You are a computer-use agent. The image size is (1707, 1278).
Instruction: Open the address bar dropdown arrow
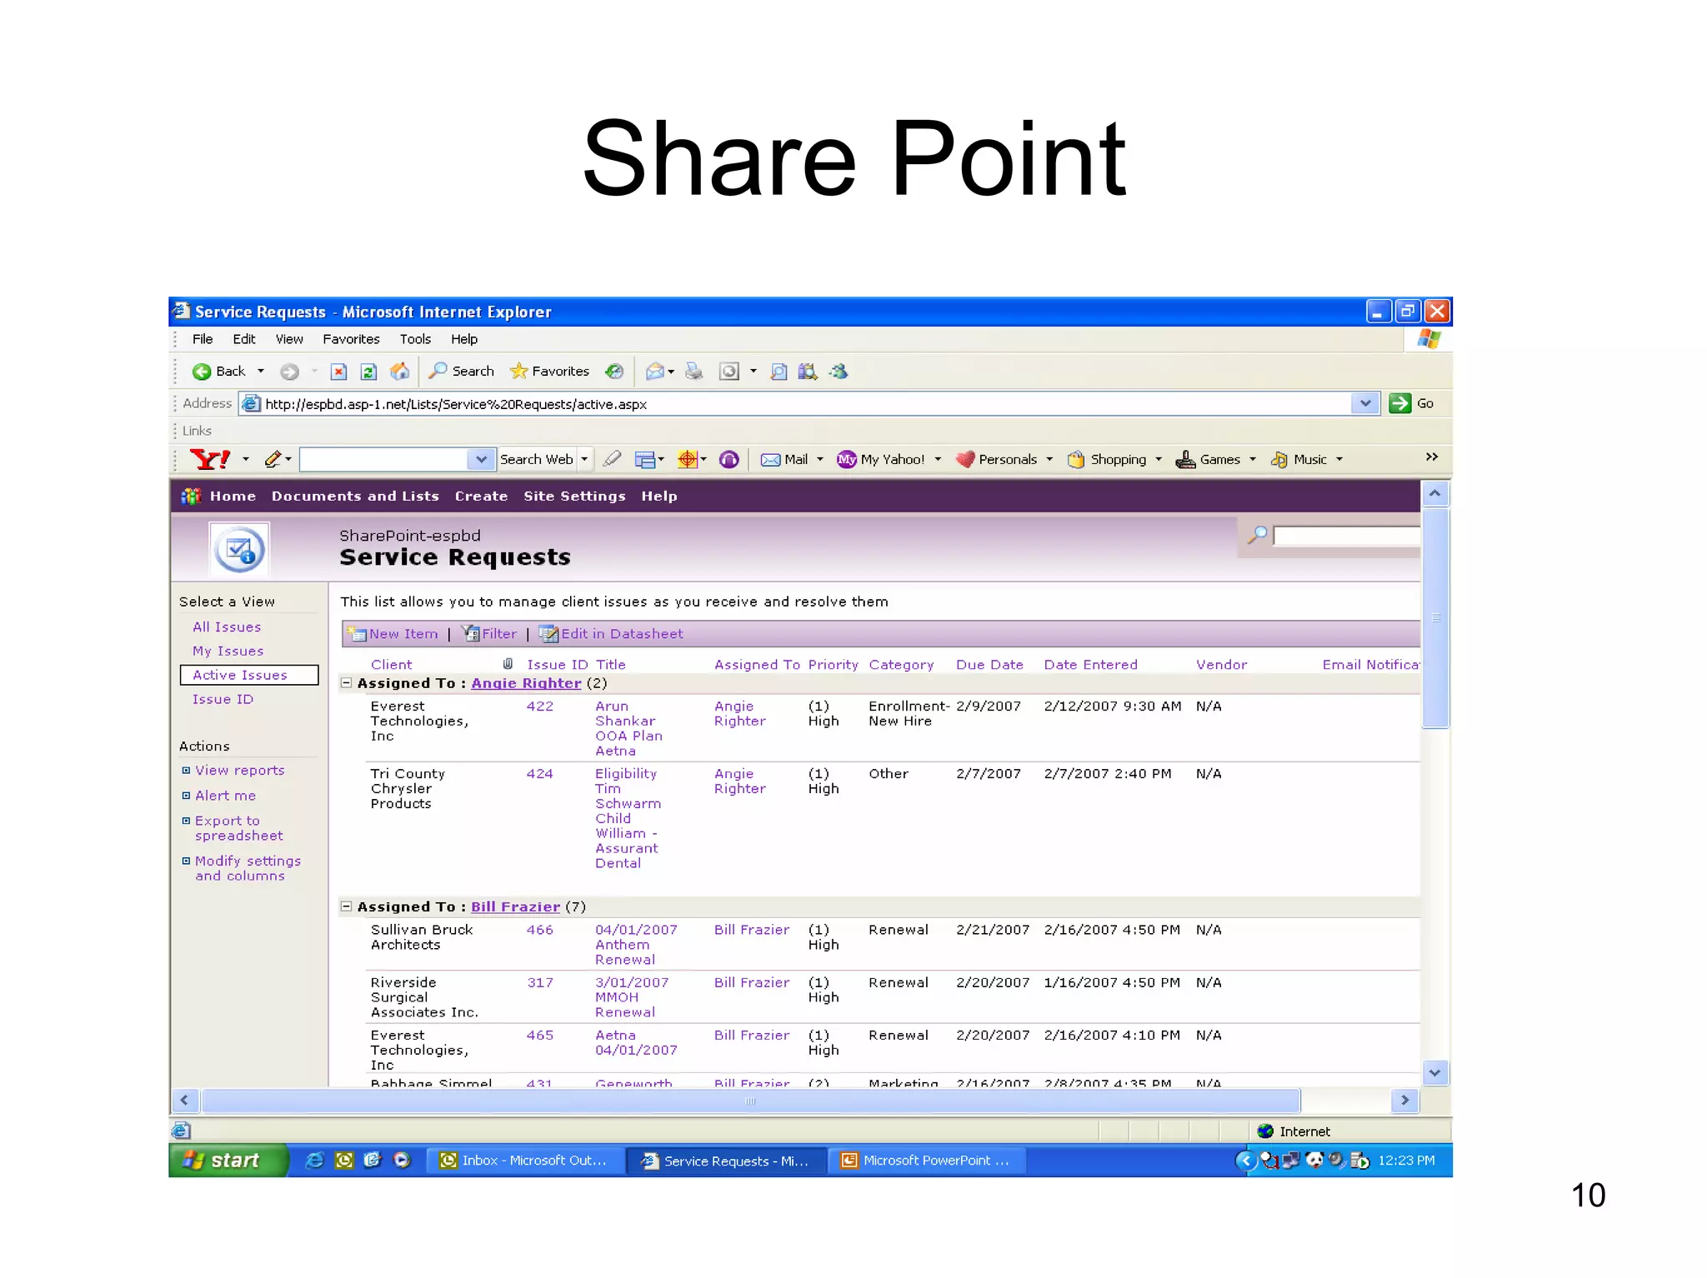1364,403
